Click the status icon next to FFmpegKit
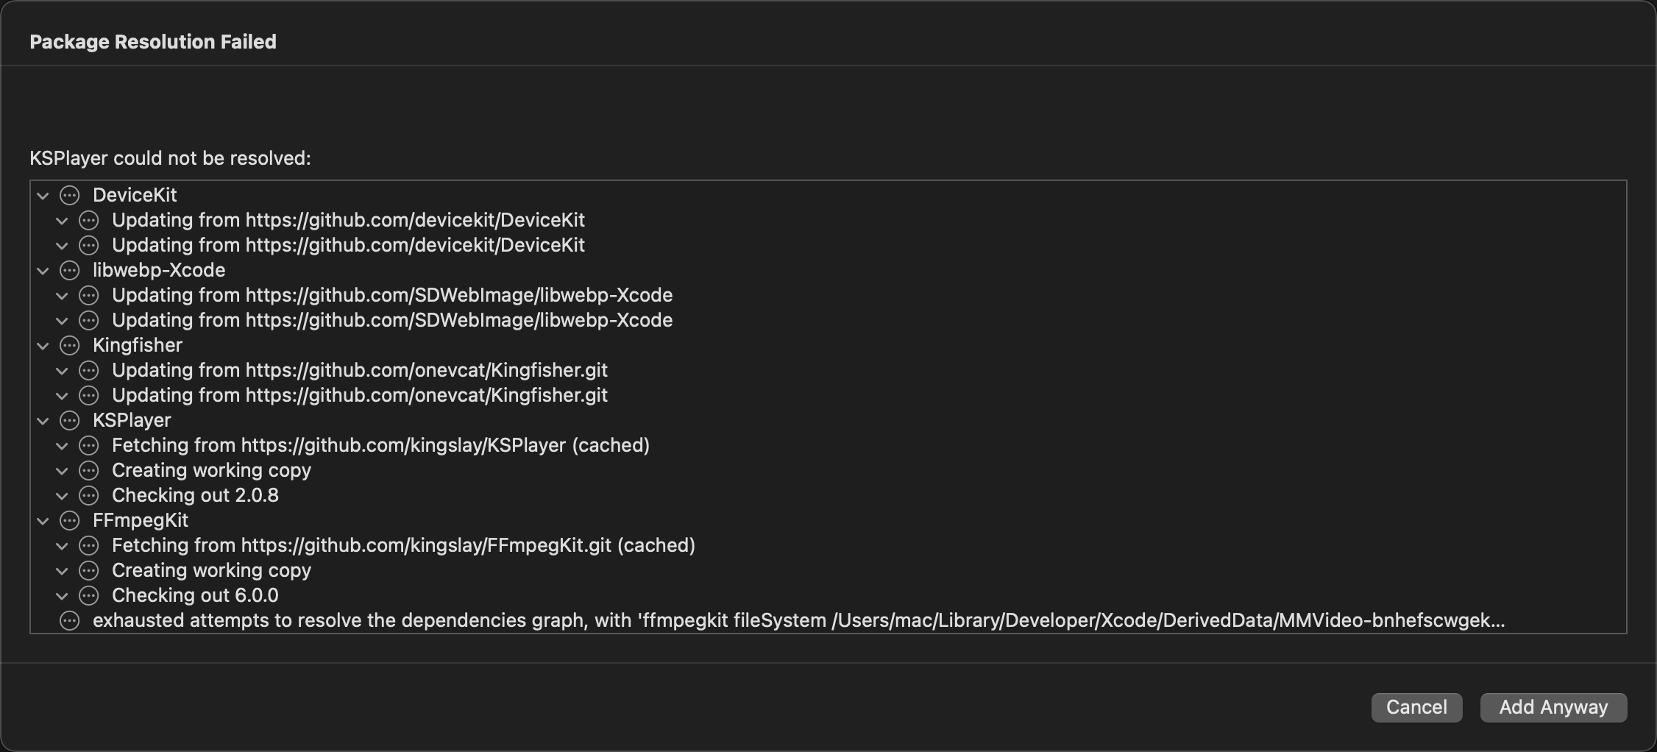Viewport: 1657px width, 752px height. [69, 520]
